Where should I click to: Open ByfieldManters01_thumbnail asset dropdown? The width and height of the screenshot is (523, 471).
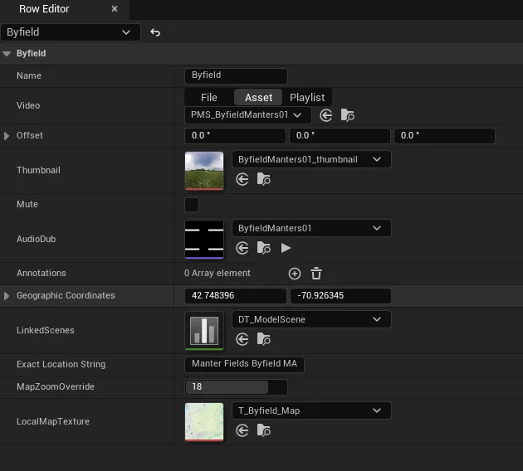pyautogui.click(x=311, y=159)
